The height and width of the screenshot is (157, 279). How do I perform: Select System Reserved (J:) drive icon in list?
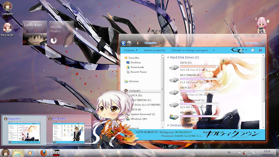click(174, 105)
